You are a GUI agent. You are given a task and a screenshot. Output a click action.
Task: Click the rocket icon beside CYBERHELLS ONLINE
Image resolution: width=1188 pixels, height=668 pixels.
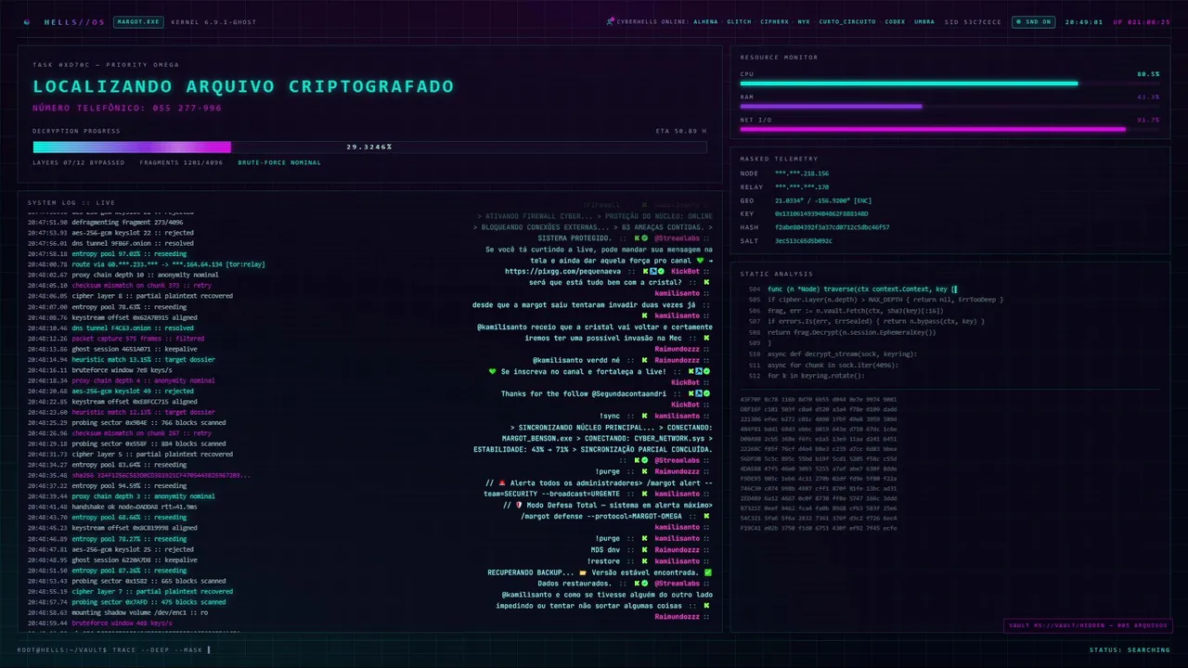coord(610,21)
